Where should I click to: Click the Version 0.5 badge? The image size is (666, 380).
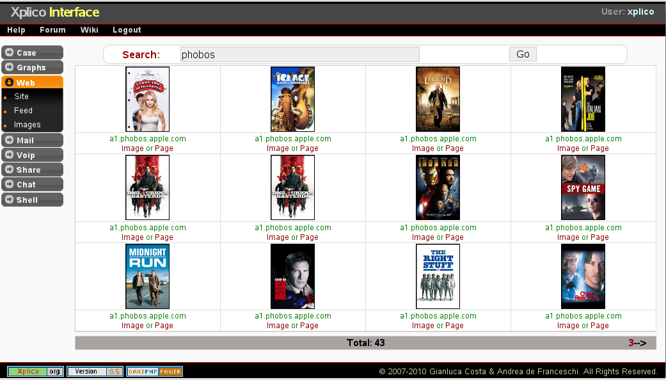point(95,372)
